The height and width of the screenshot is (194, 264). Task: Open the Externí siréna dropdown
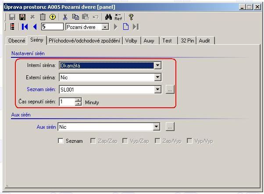tap(158, 78)
